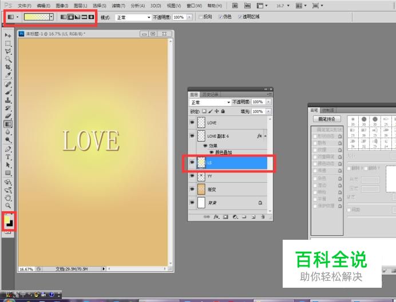Click the background color swatch

(11, 224)
